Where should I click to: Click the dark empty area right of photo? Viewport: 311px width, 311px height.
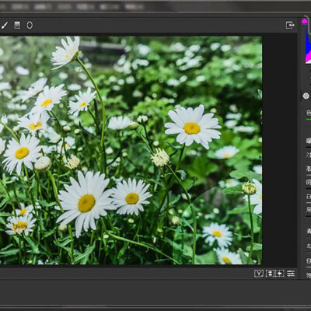tap(280, 150)
